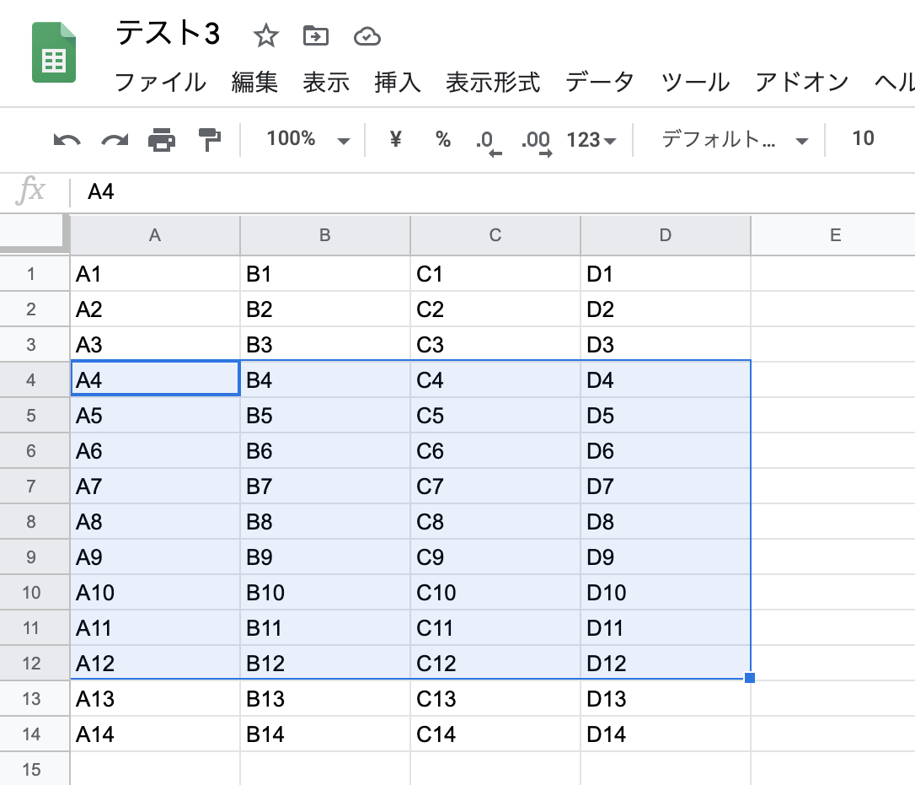
Task: Open the 100% zoom dropdown
Action: [x=308, y=139]
